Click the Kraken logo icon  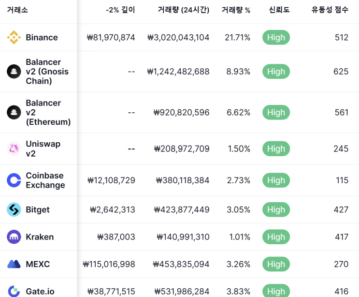pyautogui.click(x=14, y=237)
